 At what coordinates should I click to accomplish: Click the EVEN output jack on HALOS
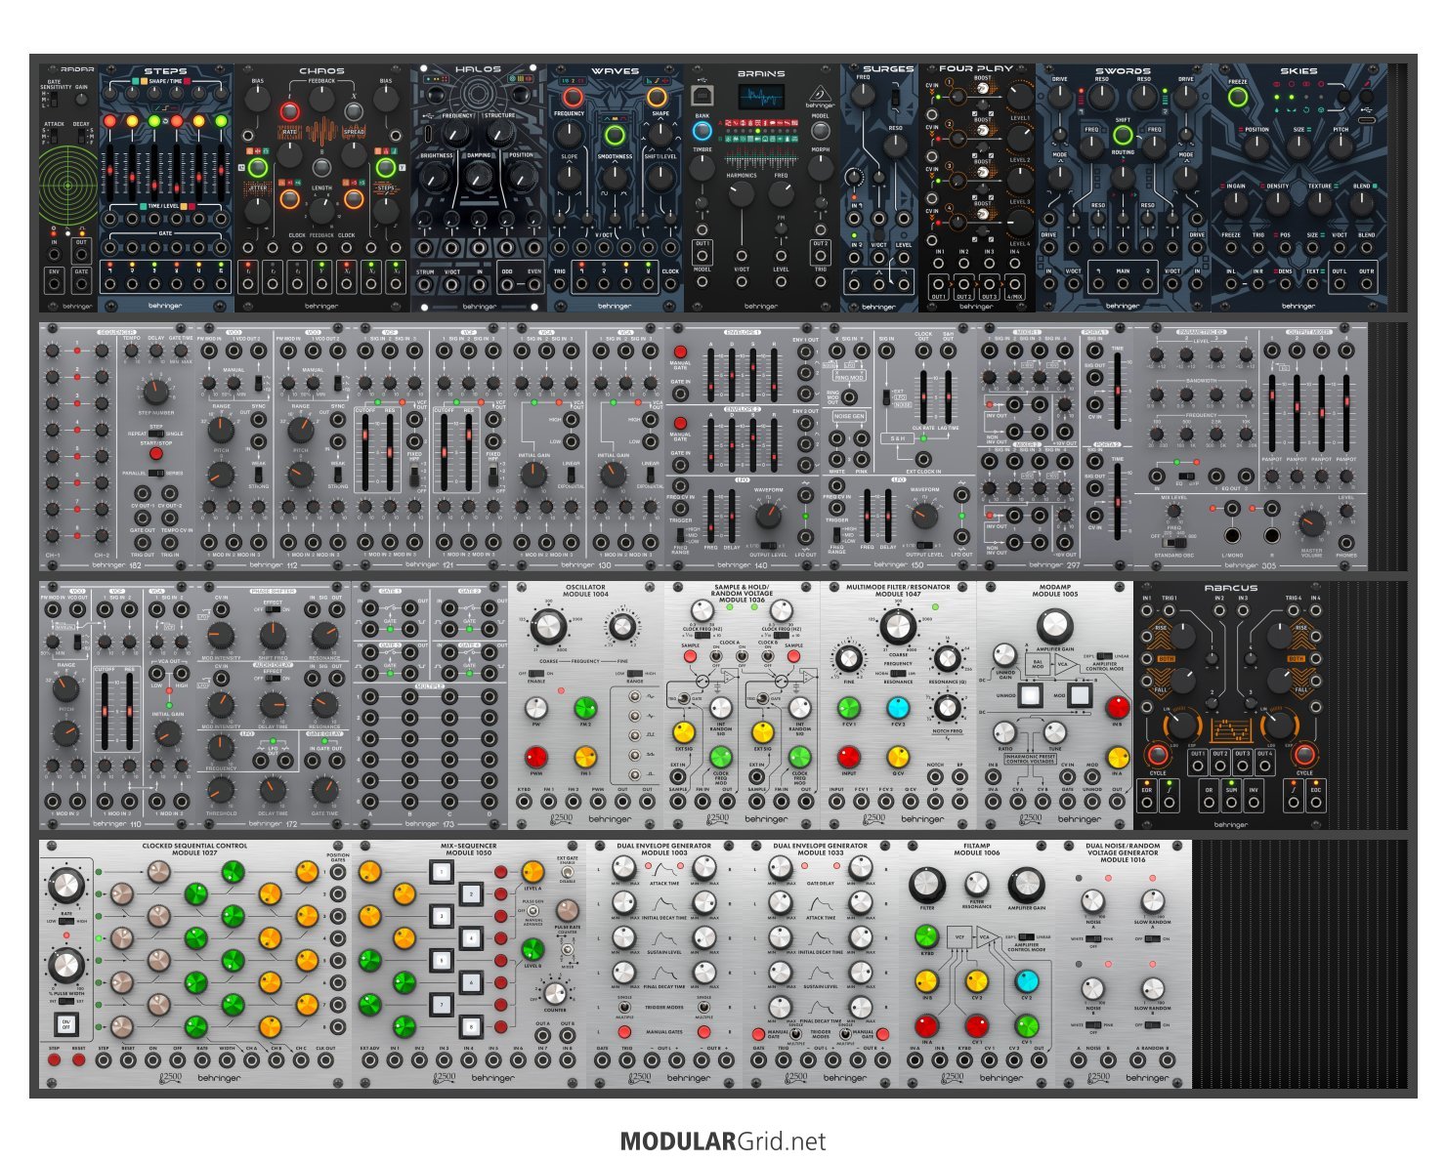coord(533,285)
